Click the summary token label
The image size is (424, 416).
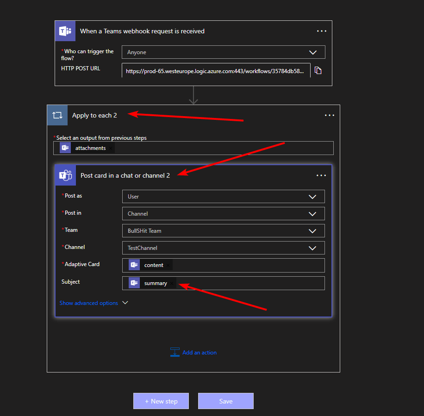[x=156, y=283]
